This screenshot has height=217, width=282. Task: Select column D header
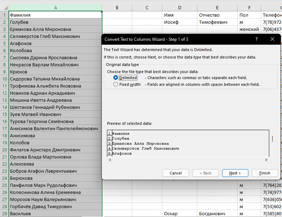180,8
